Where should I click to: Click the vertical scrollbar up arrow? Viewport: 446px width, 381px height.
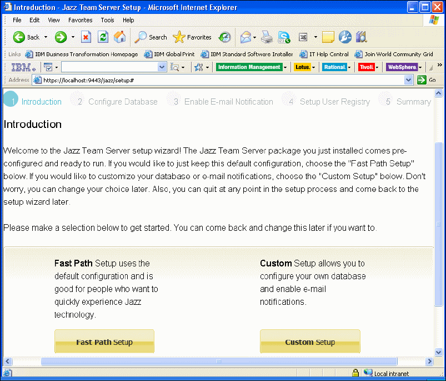pyautogui.click(x=438, y=93)
